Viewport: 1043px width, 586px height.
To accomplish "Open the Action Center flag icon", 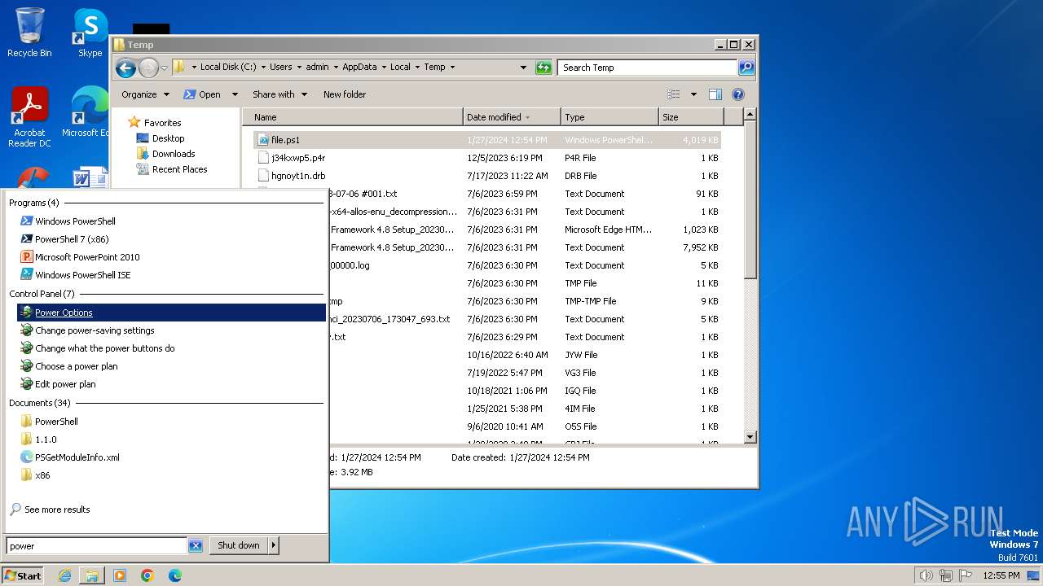I will coord(966,575).
